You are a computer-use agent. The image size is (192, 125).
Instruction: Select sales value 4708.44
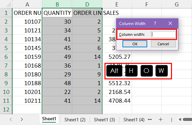[117, 101]
